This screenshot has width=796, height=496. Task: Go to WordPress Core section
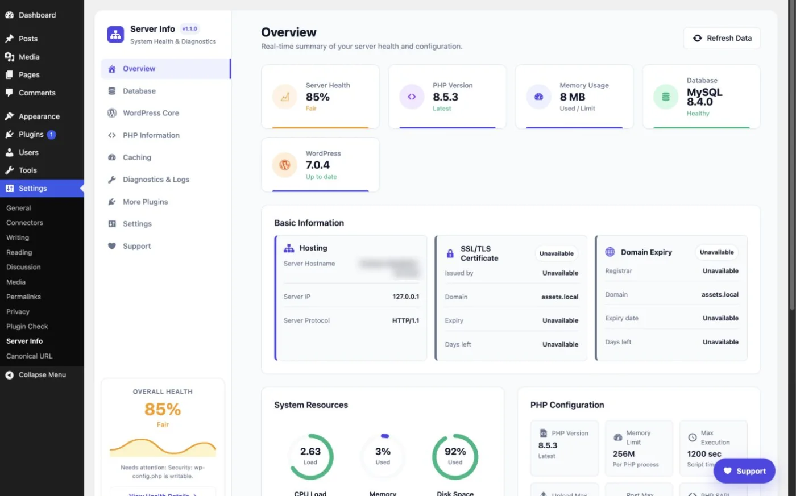(x=165, y=113)
